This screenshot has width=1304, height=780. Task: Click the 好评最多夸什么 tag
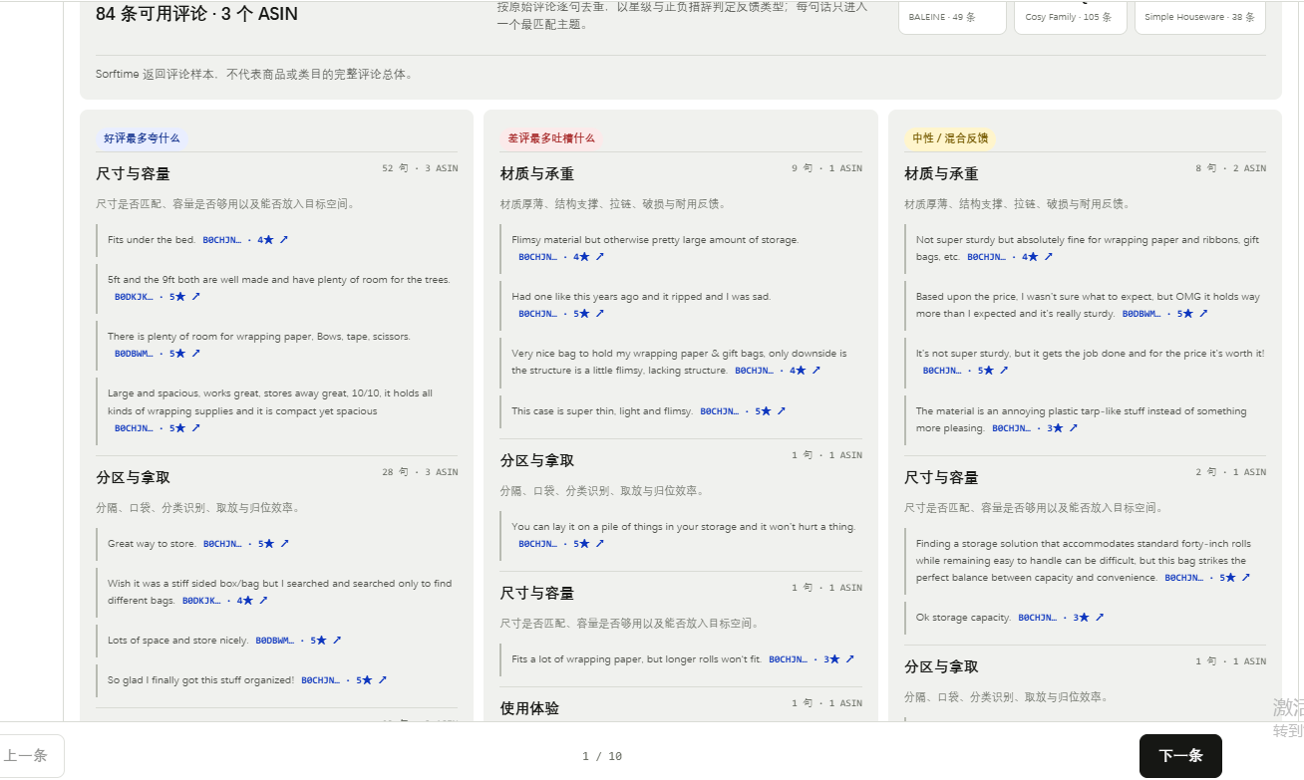tap(143, 138)
